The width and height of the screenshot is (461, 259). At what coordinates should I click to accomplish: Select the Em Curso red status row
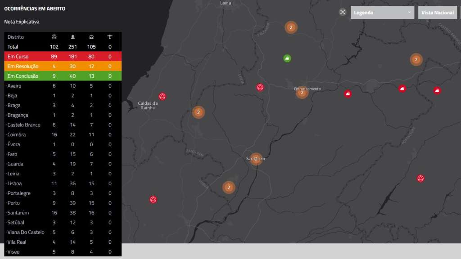click(63, 57)
